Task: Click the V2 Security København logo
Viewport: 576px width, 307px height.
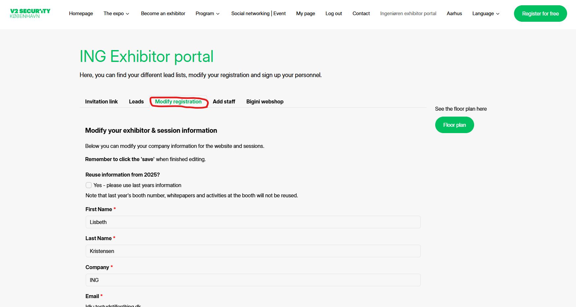Action: pos(30,14)
